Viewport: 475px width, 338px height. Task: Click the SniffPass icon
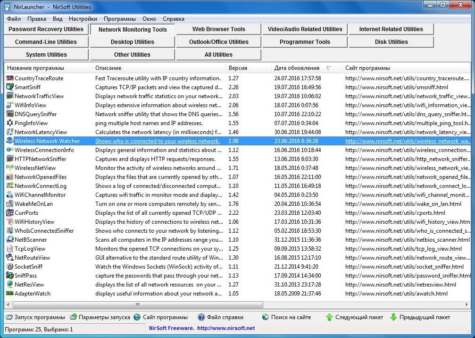pyautogui.click(x=10, y=276)
